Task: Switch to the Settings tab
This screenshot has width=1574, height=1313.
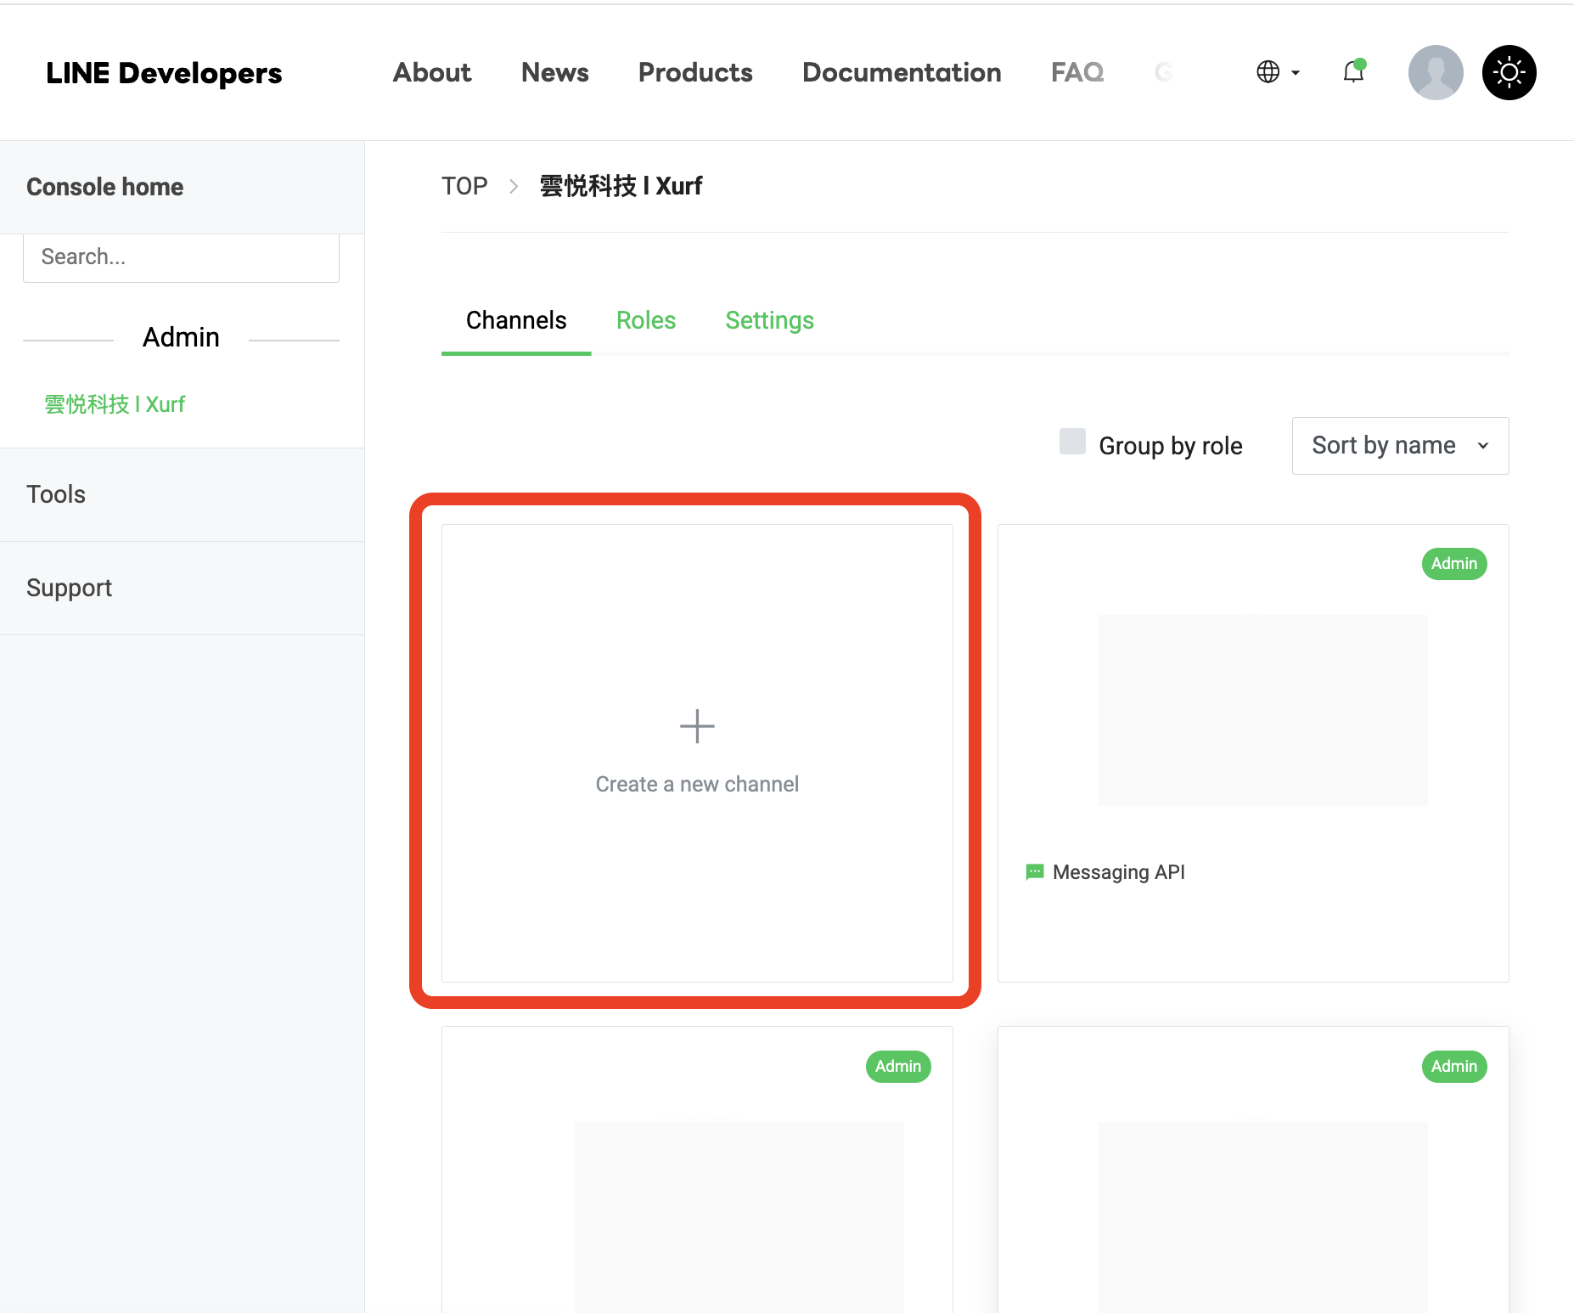Action: tap(770, 320)
